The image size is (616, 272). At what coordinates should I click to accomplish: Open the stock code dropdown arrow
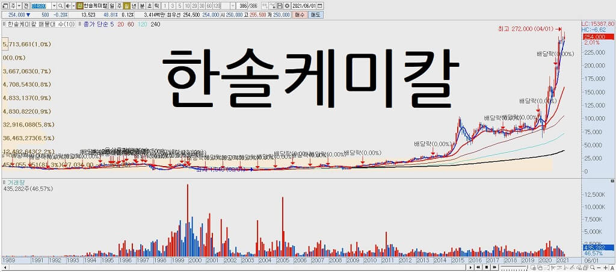(x=54, y=6)
